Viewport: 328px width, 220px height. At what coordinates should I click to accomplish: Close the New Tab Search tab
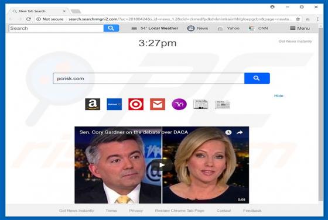(64, 11)
